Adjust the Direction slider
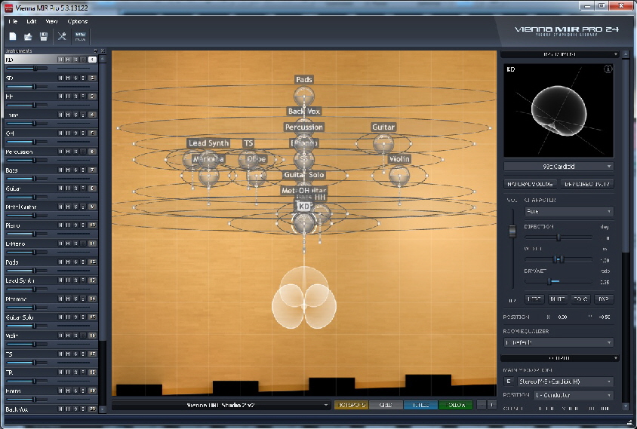This screenshot has width=637, height=429. (559, 237)
